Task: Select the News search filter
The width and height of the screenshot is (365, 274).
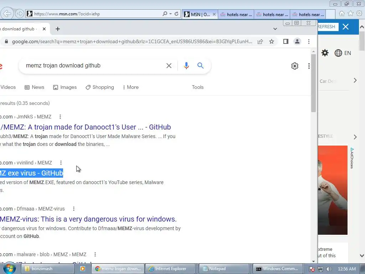Action: pos(35,87)
